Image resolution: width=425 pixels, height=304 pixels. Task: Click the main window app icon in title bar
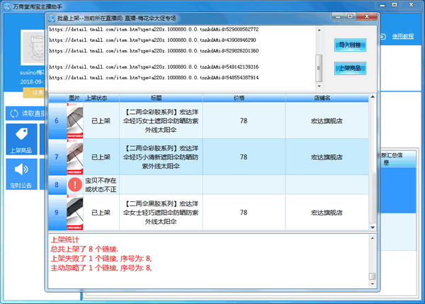[x=7, y=6]
